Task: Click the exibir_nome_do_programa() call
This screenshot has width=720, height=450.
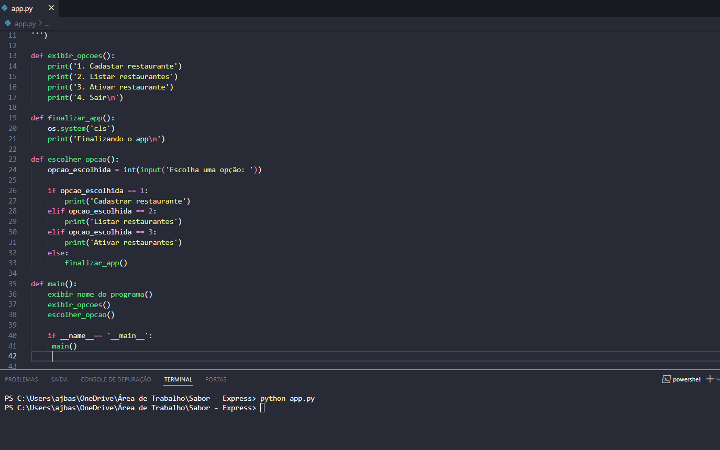Action: [x=100, y=294]
